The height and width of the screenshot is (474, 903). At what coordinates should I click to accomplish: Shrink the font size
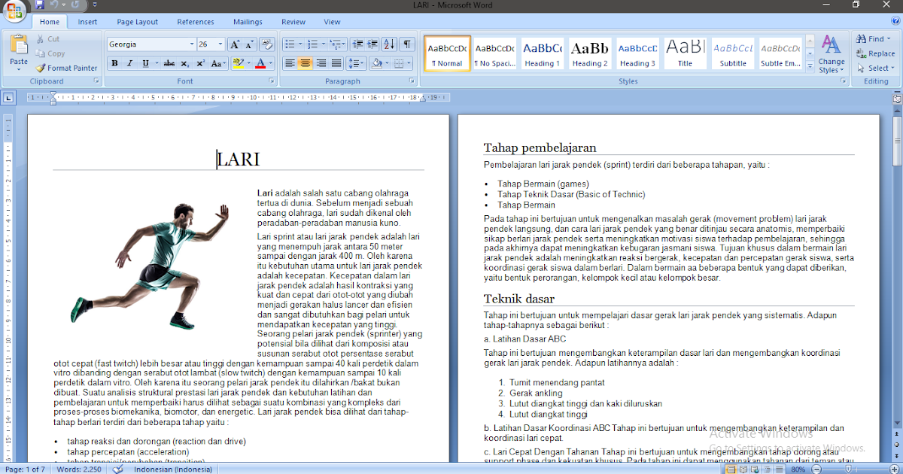click(x=251, y=44)
